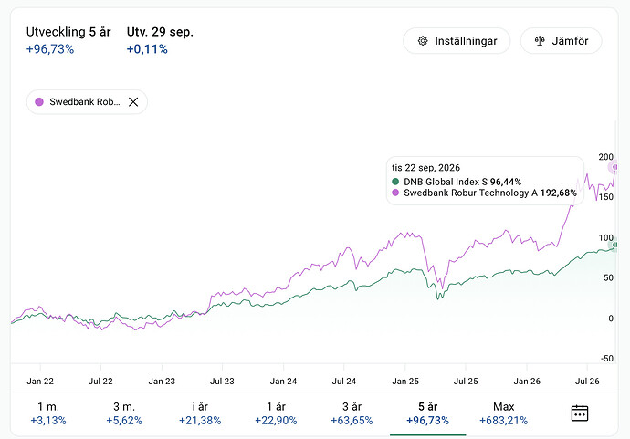Click the Jan 23 x-axis label
The height and width of the screenshot is (439, 630).
pyautogui.click(x=162, y=382)
